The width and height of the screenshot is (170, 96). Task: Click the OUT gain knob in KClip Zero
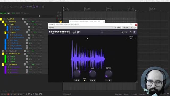[x=93, y=74]
